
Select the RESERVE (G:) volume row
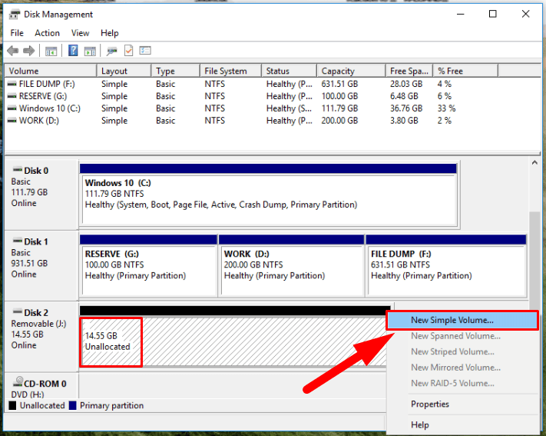250,96
